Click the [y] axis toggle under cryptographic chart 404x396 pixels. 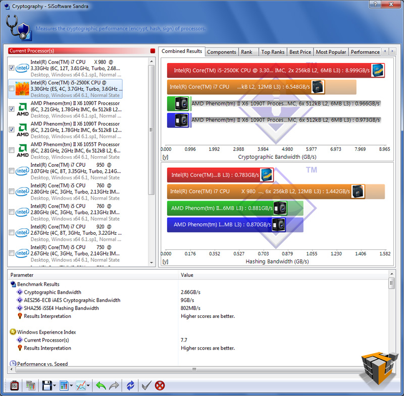(166, 157)
